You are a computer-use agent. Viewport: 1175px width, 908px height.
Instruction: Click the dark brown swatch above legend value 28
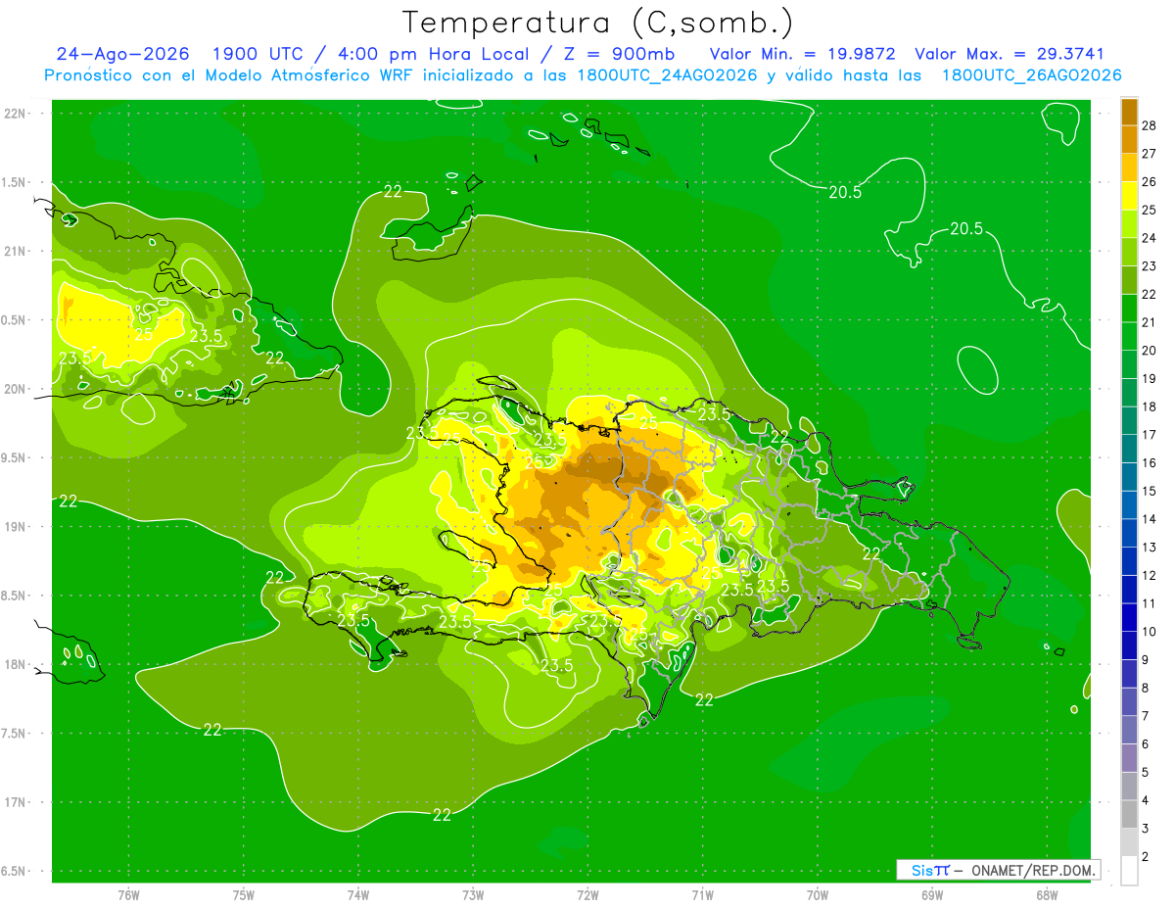click(x=1129, y=112)
